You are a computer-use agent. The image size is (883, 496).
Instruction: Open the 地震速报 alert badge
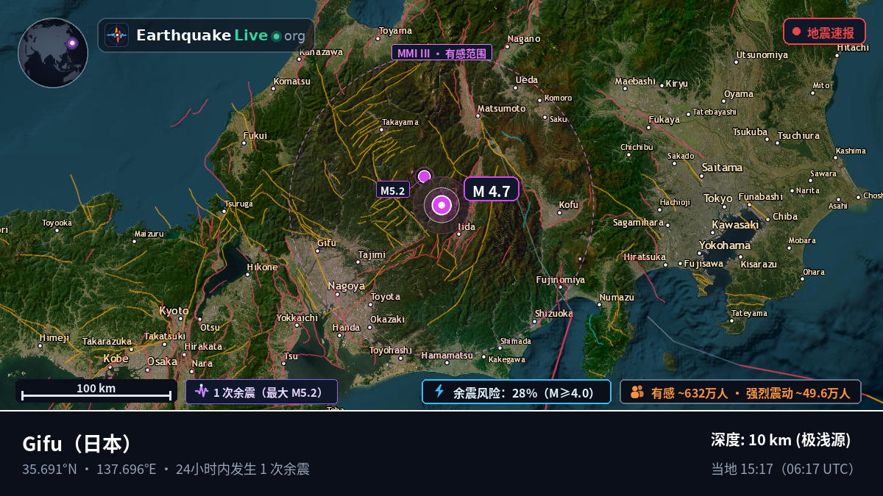pos(824,32)
